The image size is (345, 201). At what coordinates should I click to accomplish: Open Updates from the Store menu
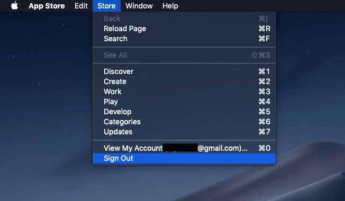[x=184, y=132]
